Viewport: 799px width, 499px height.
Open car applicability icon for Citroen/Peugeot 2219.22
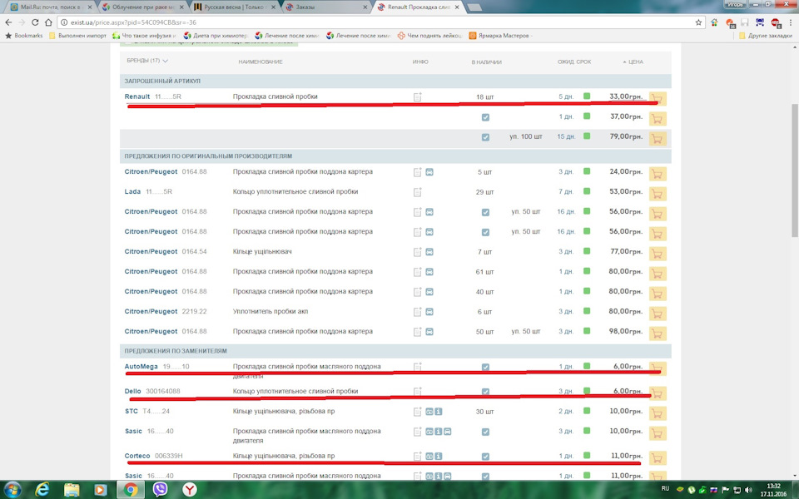pyautogui.click(x=429, y=312)
